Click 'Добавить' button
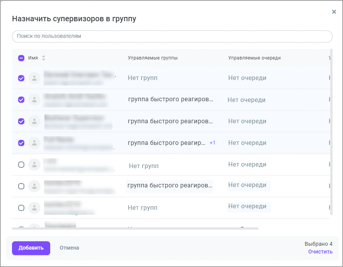 pos(31,248)
